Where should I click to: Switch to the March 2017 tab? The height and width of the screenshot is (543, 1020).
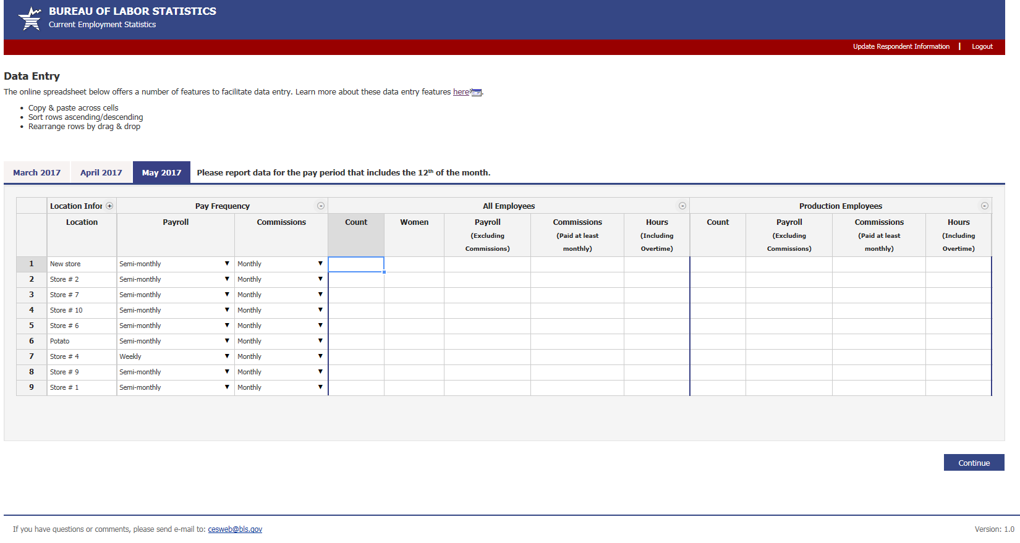(x=37, y=173)
